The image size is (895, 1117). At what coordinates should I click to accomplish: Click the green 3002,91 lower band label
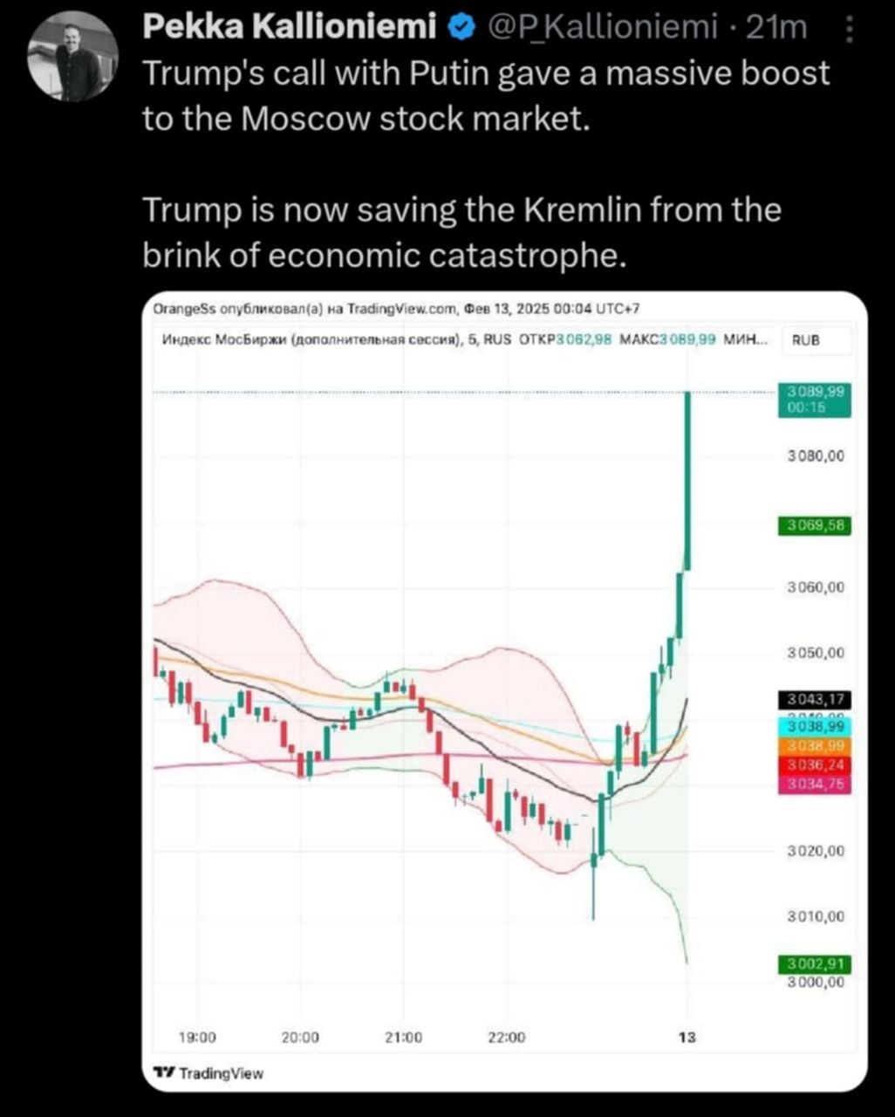click(814, 964)
